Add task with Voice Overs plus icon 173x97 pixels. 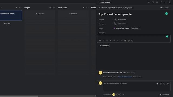84,8
